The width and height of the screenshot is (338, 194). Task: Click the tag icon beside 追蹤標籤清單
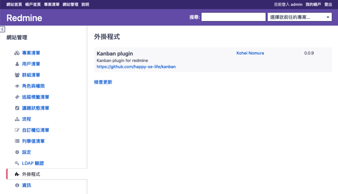tap(17, 97)
